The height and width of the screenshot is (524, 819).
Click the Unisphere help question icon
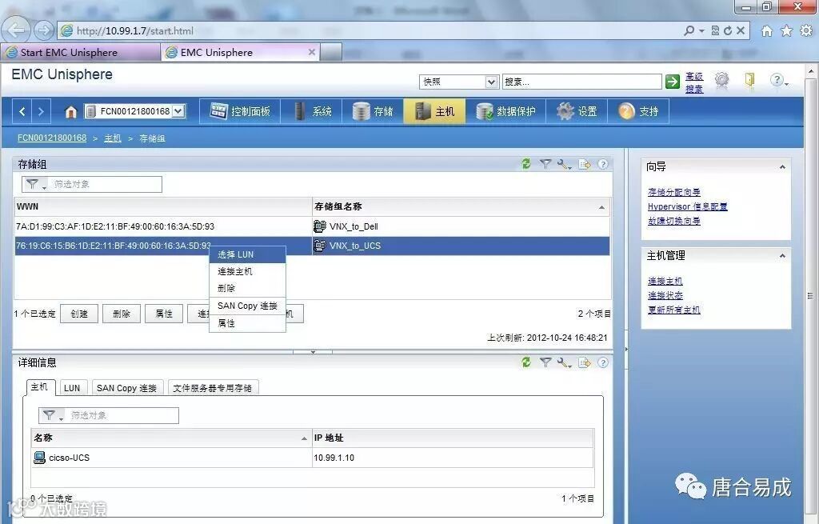(x=777, y=80)
